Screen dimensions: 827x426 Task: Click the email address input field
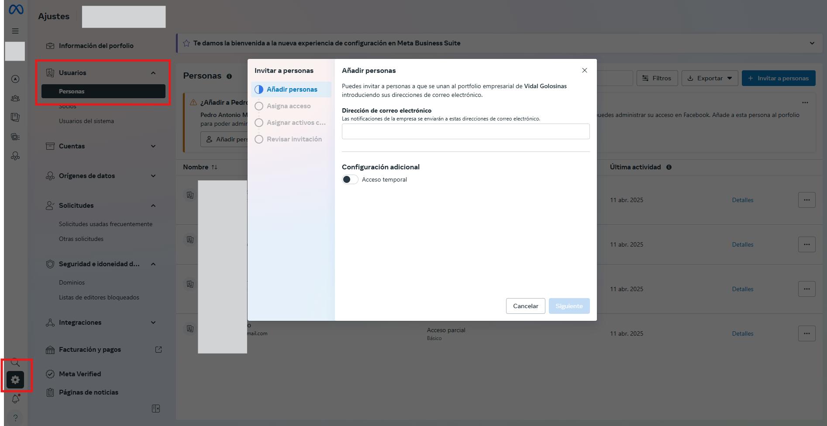(x=465, y=131)
